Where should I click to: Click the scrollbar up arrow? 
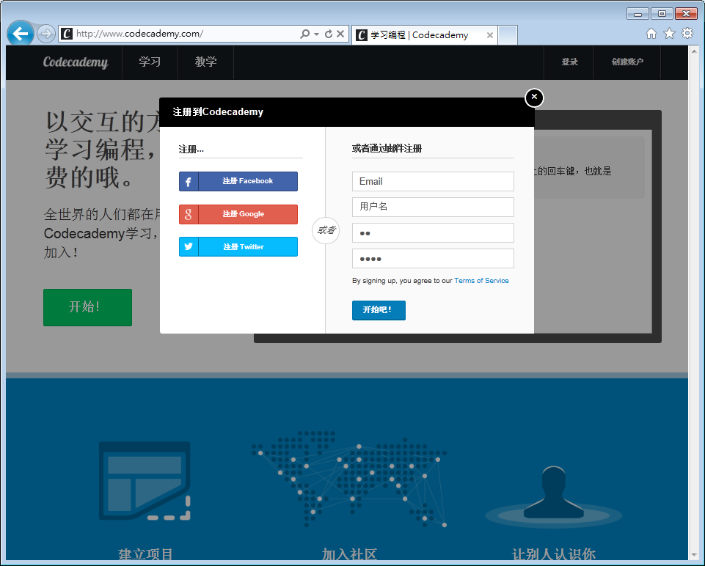694,51
